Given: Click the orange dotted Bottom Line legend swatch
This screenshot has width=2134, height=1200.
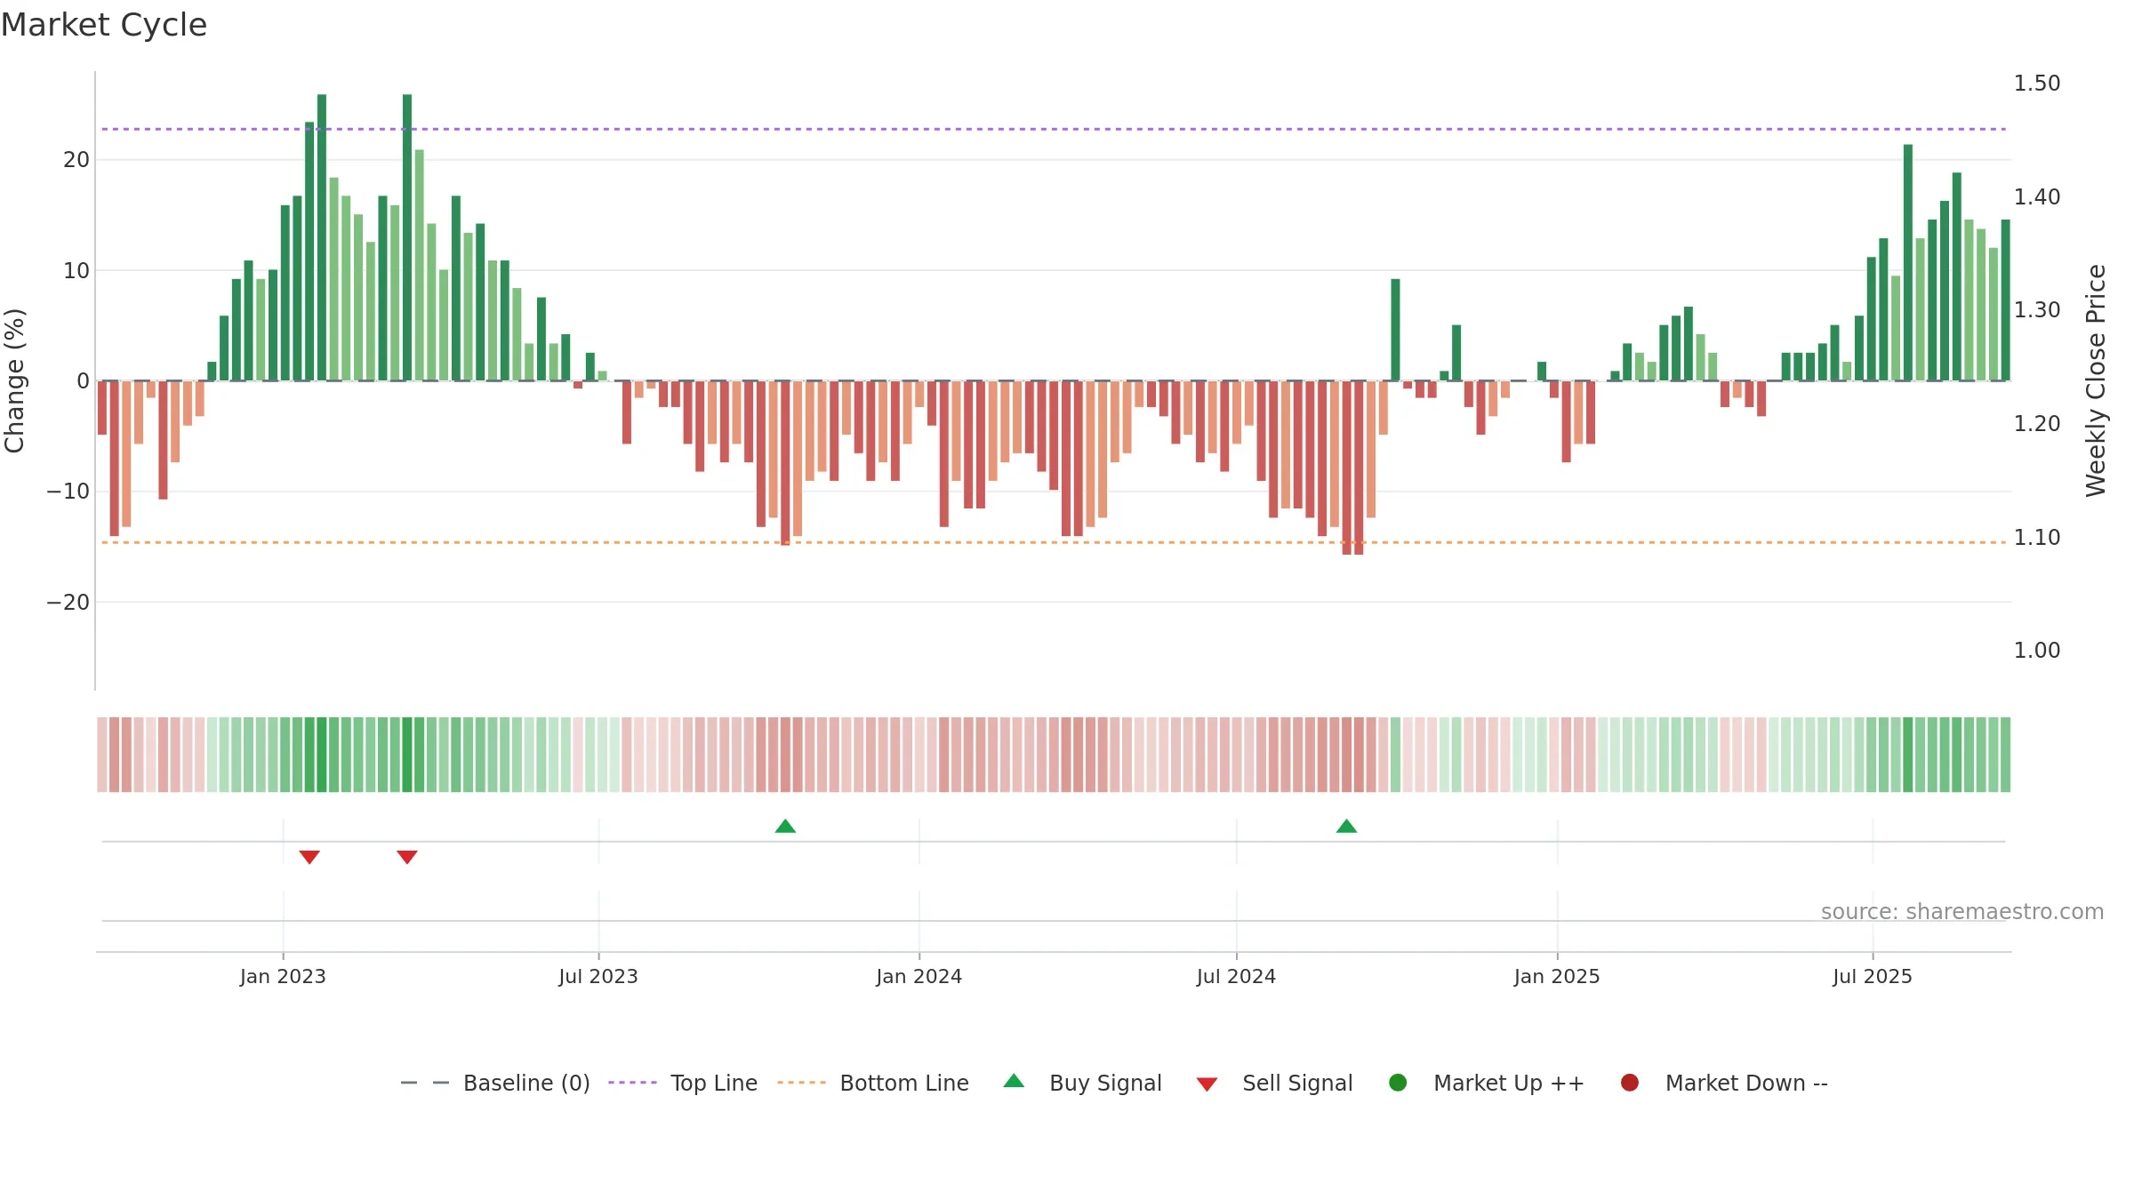Looking at the screenshot, I should pos(801,1083).
